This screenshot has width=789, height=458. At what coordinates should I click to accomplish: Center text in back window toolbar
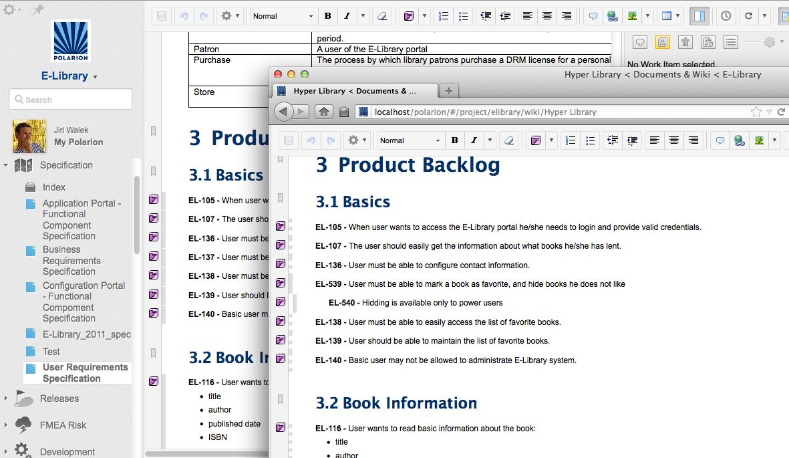coord(547,16)
